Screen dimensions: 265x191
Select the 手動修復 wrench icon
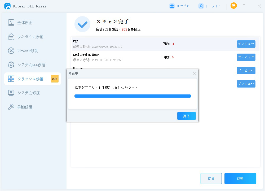click(x=11, y=107)
